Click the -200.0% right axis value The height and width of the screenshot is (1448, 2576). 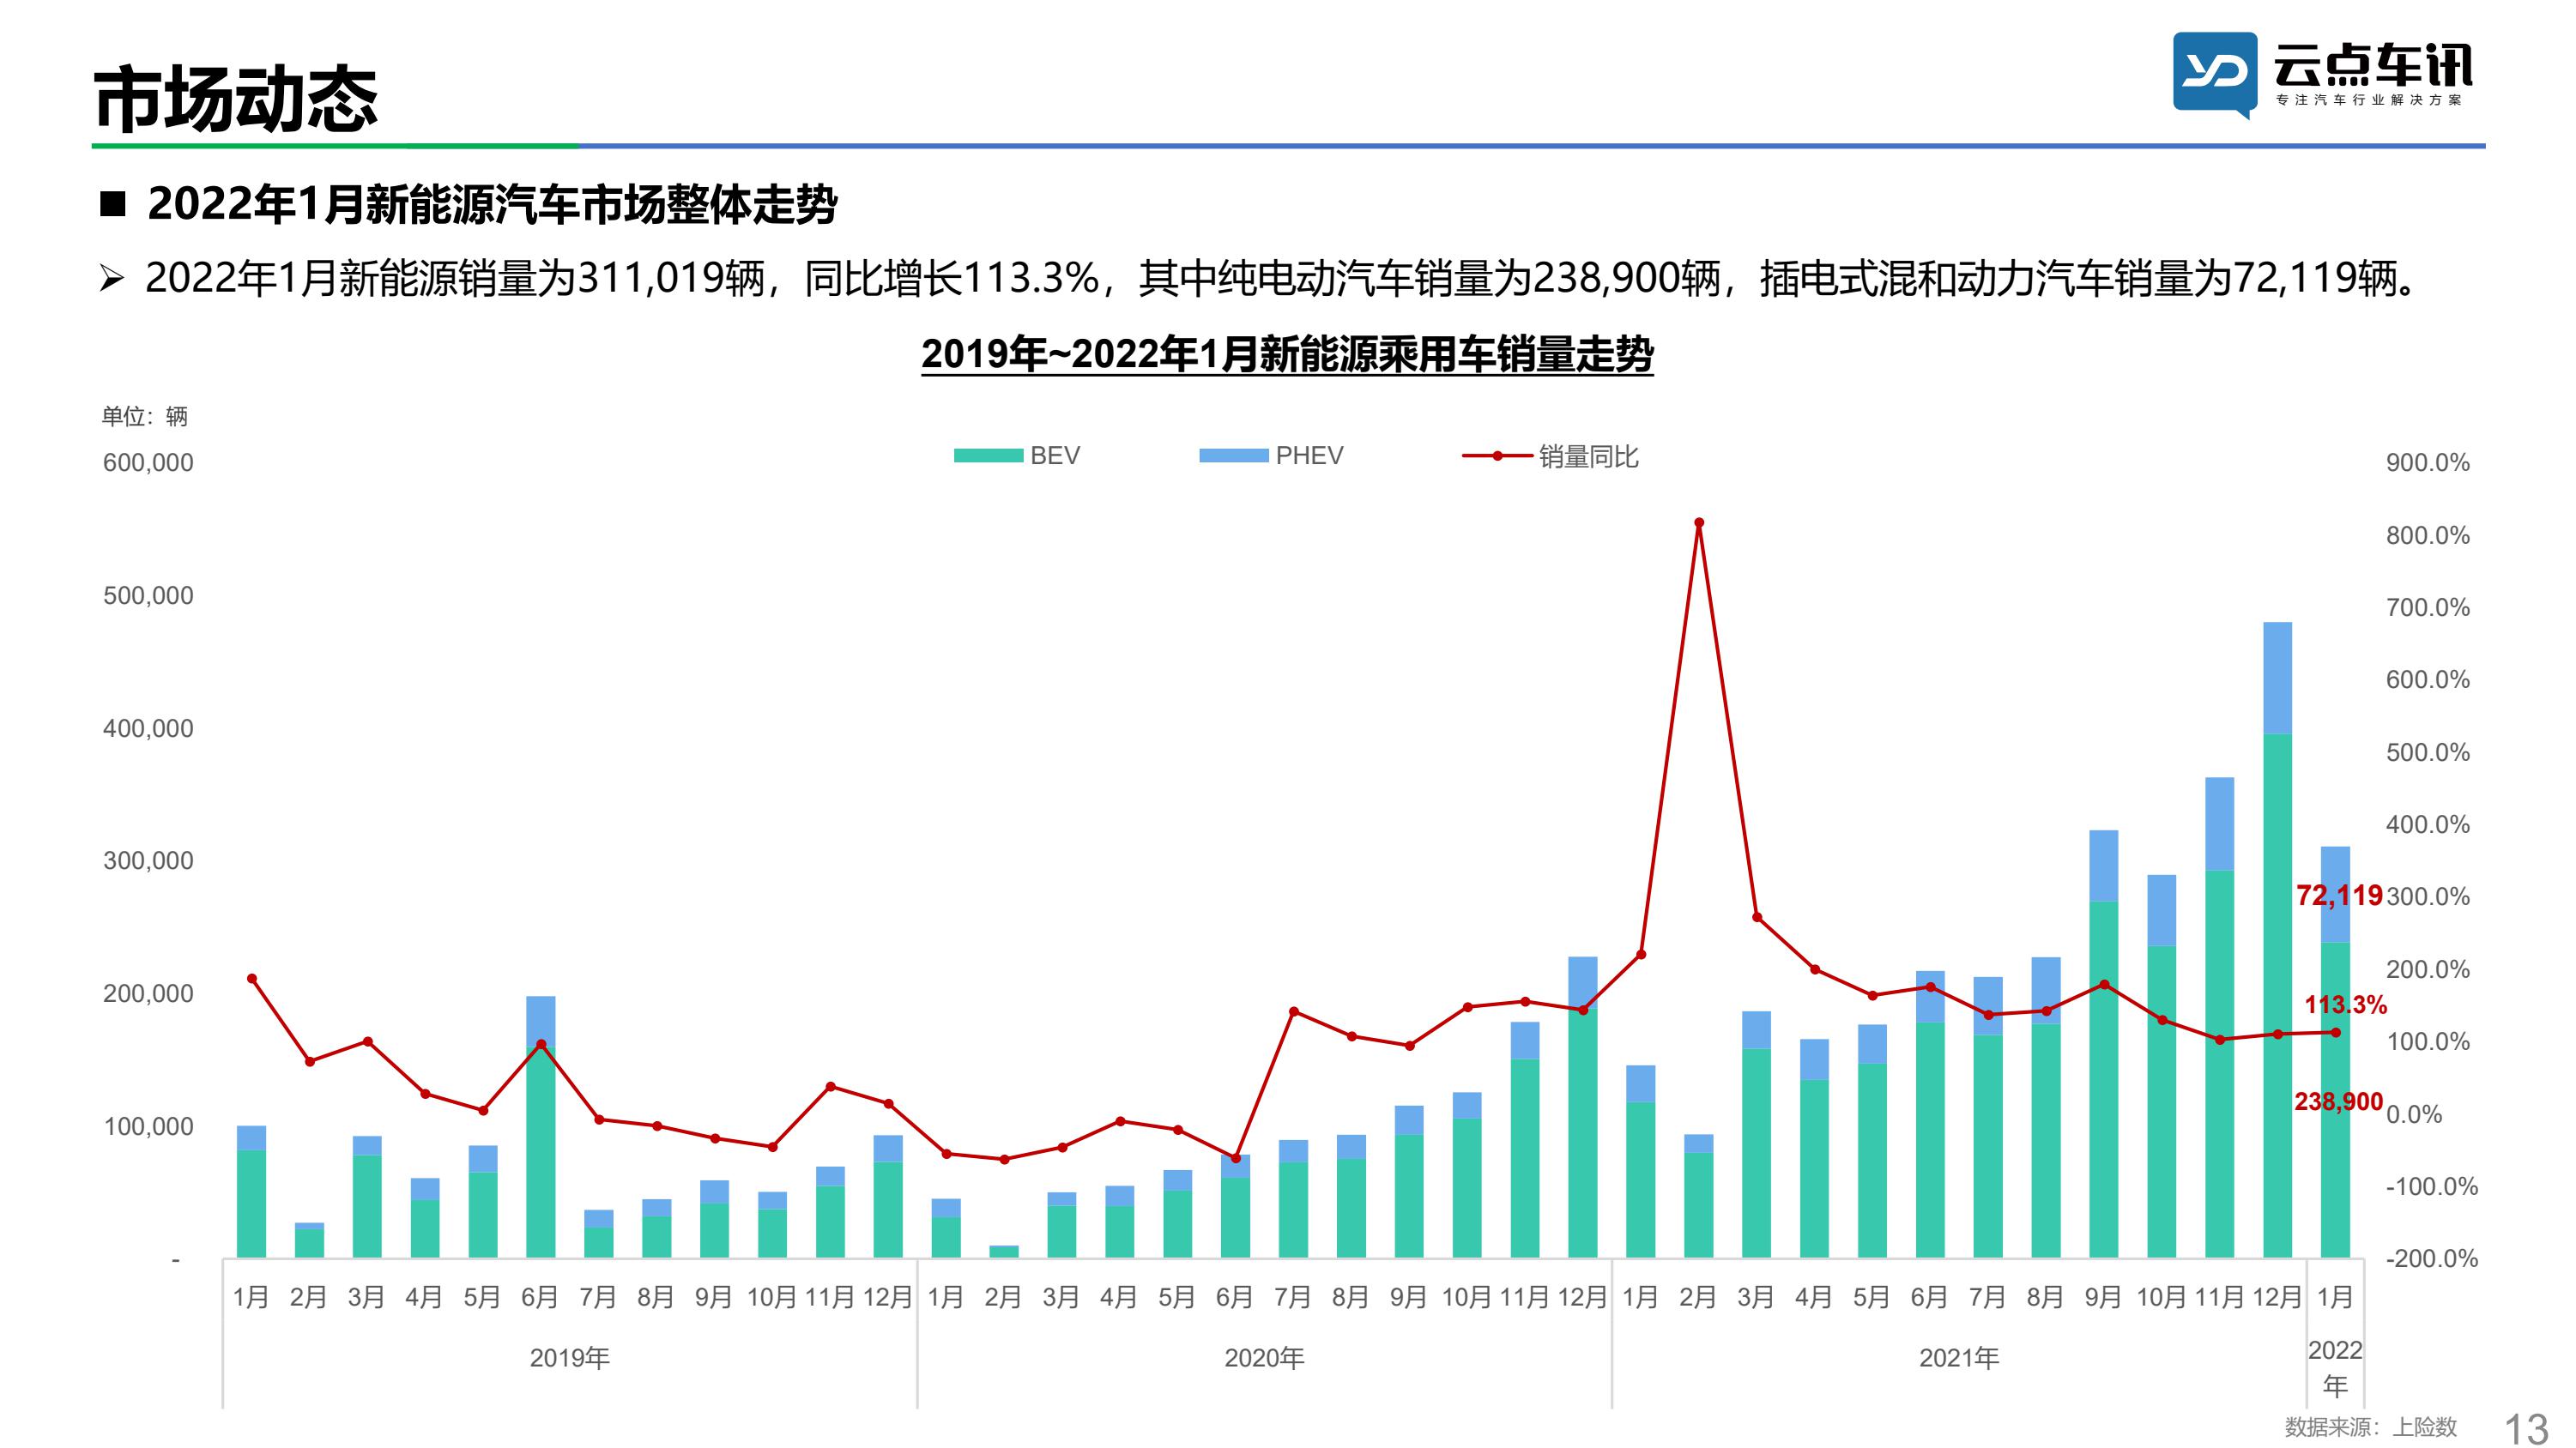[x=2432, y=1259]
